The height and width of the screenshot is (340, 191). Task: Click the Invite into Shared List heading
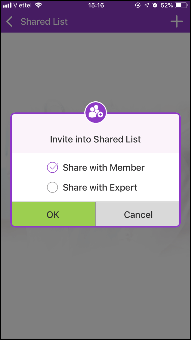(95, 139)
